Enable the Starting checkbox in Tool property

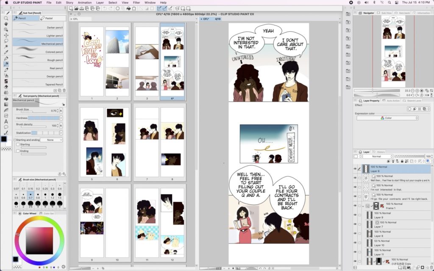pos(17,144)
